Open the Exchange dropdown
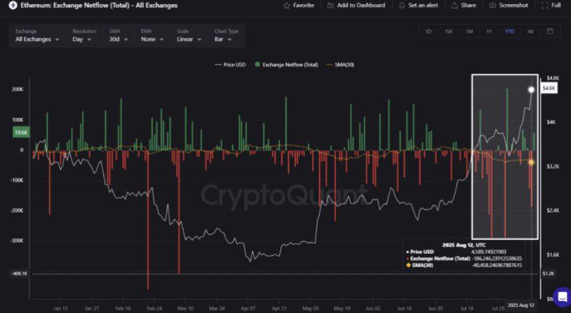Screen dimensions: 571x313 click(37, 39)
